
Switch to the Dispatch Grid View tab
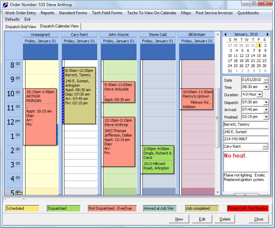pos(20,26)
